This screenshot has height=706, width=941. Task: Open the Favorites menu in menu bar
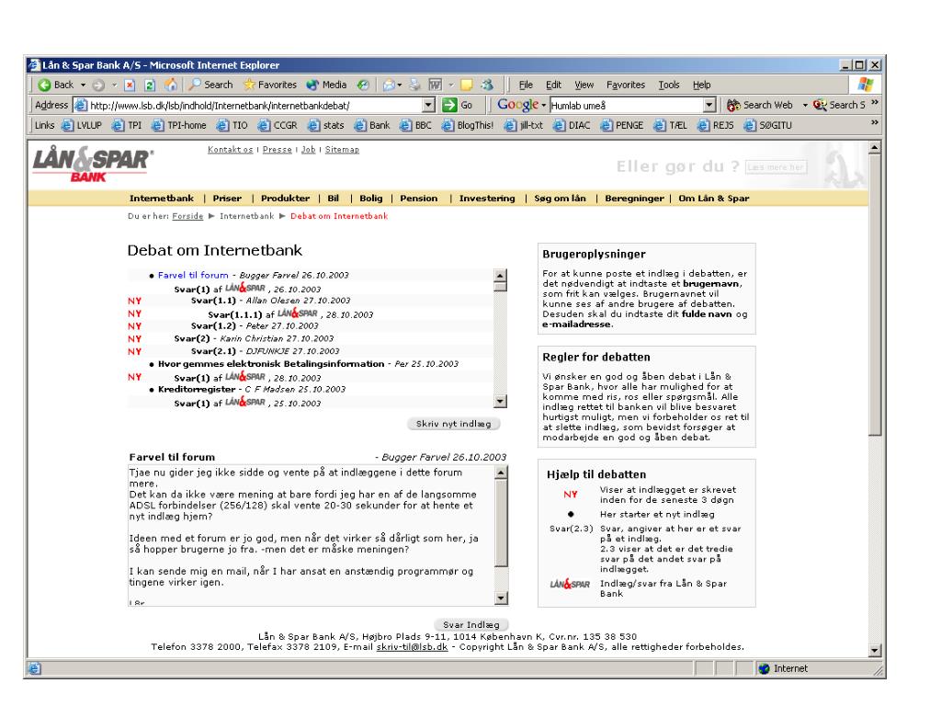click(x=625, y=85)
